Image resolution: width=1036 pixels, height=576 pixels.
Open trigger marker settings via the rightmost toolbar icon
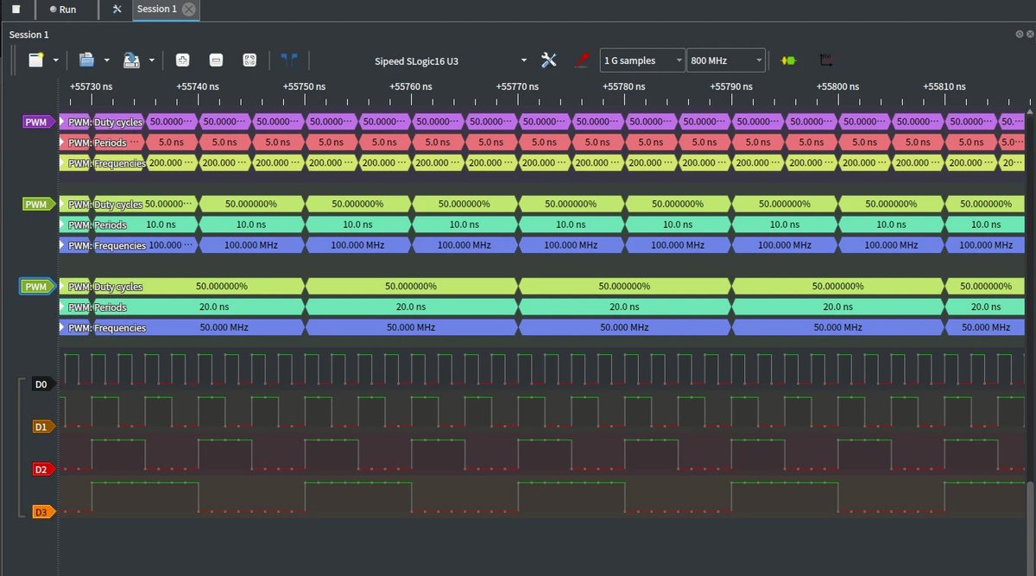click(825, 60)
